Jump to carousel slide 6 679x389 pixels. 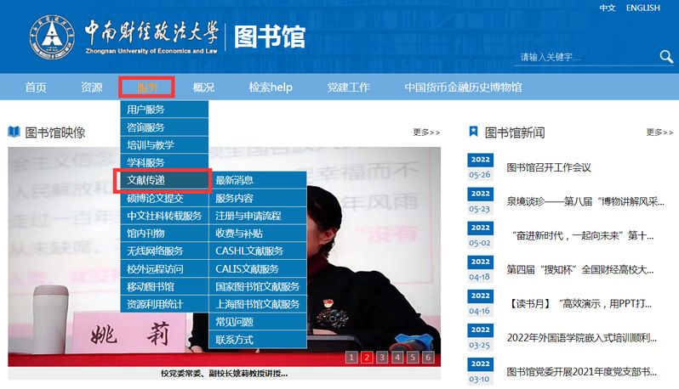click(428, 358)
